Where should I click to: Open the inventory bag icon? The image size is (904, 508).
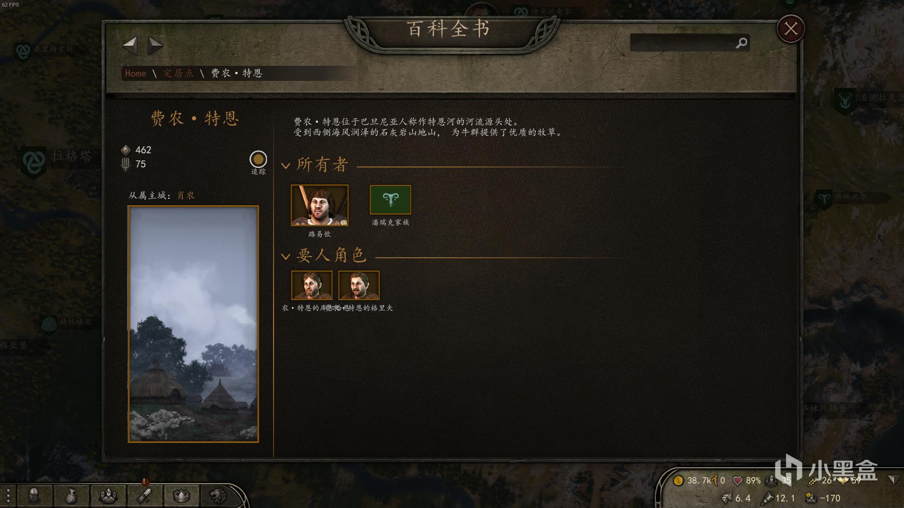(71, 495)
